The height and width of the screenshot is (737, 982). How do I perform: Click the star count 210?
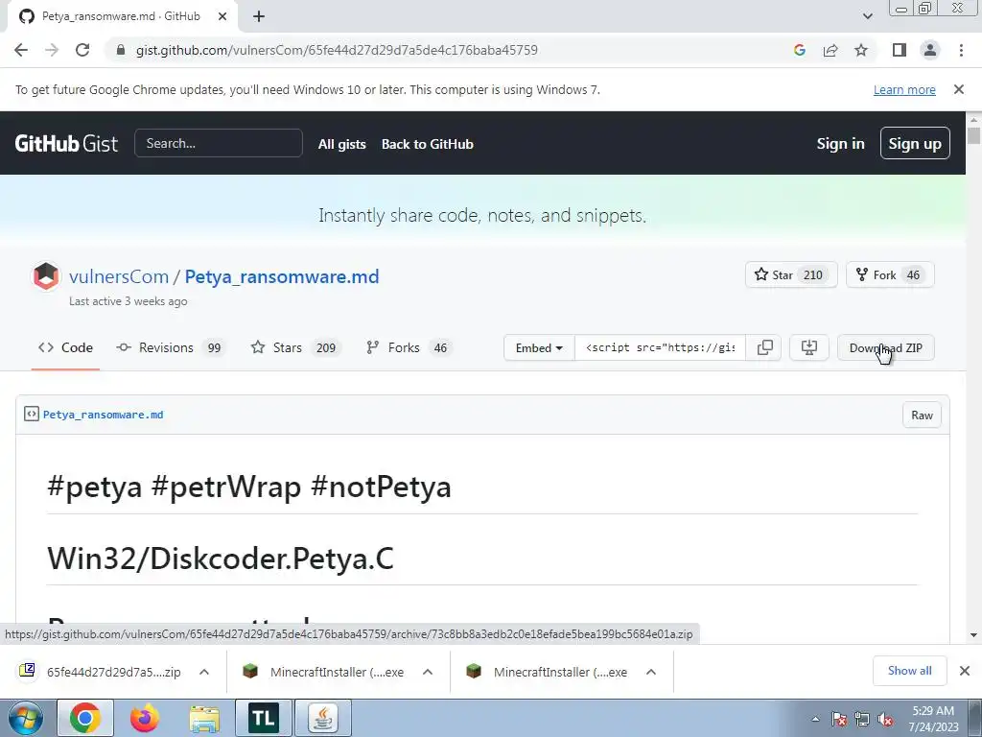coord(813,275)
